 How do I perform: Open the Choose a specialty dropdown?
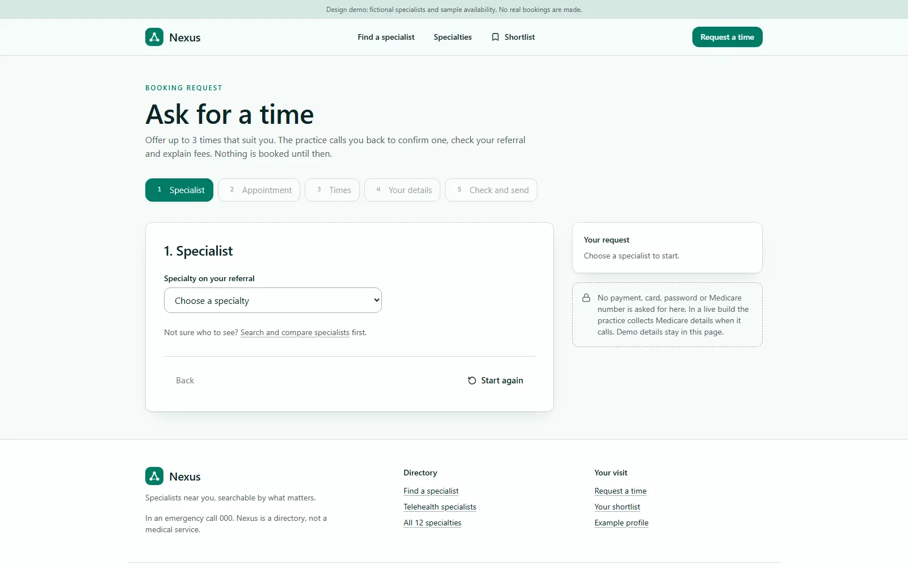point(273,300)
